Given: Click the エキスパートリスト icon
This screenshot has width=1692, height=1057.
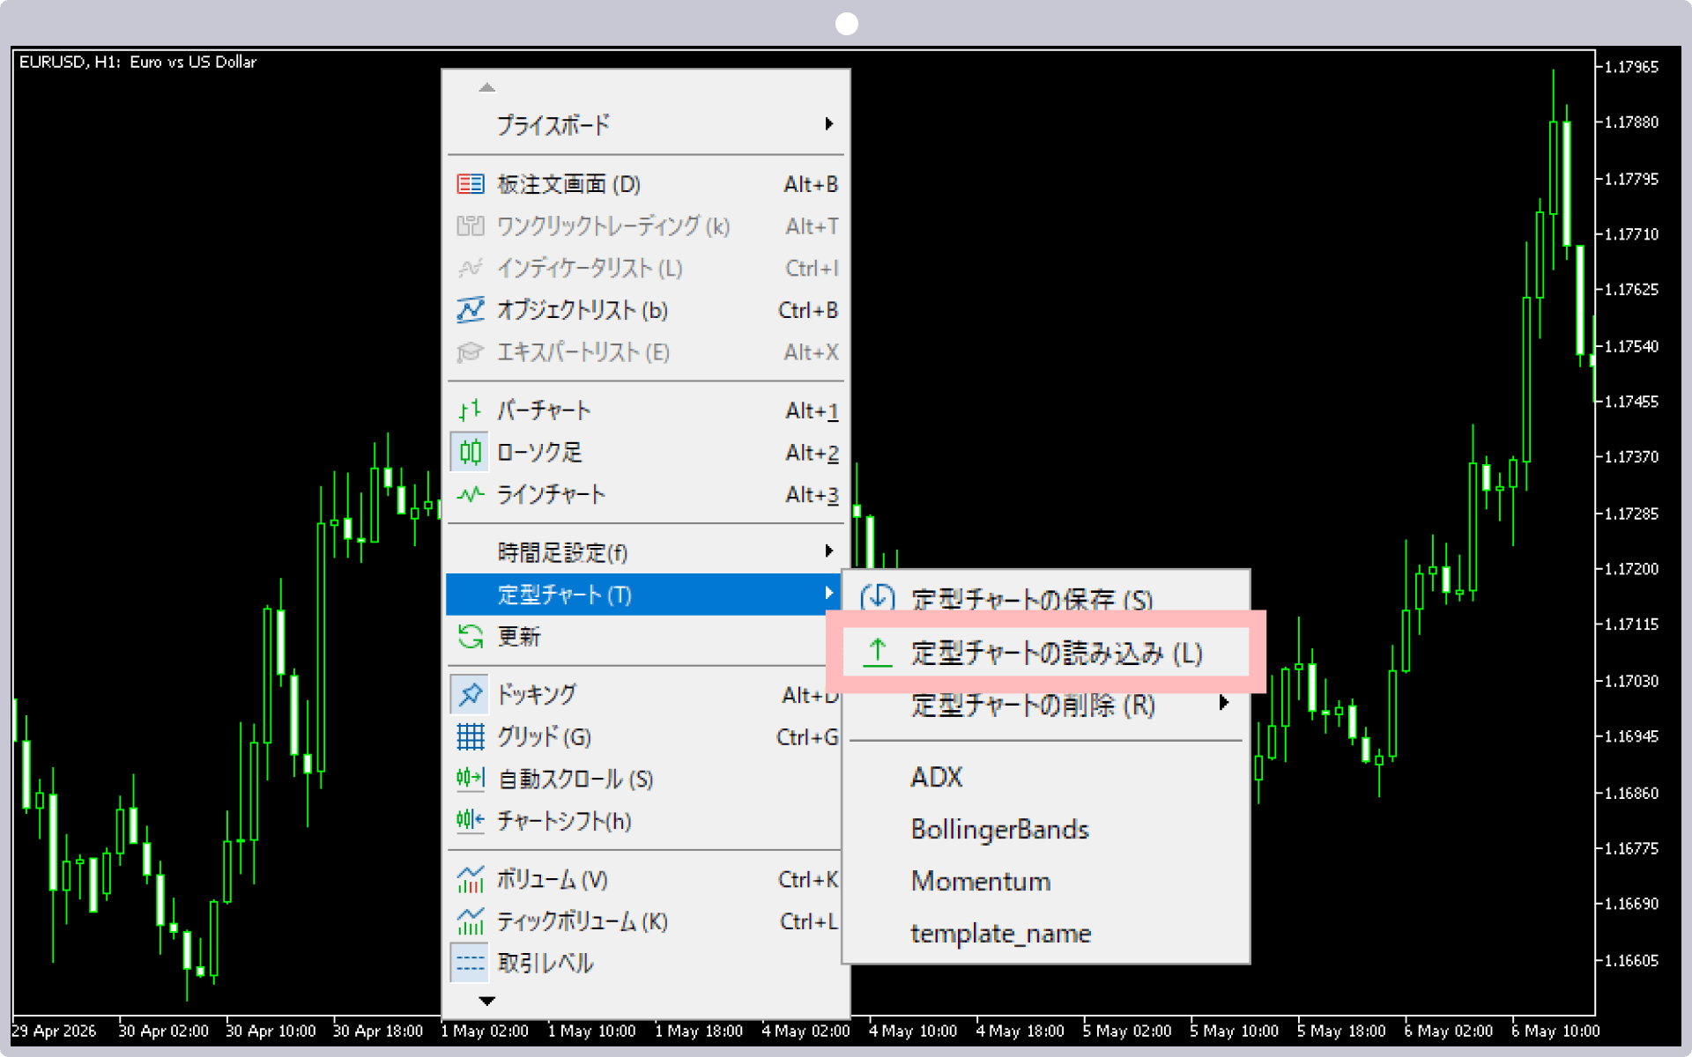Looking at the screenshot, I should 471,352.
